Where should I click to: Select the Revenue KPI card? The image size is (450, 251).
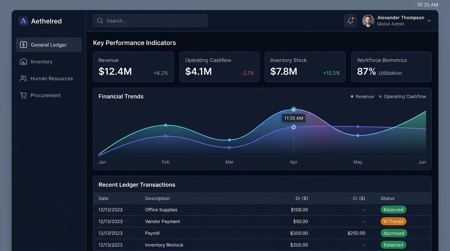[133, 67]
